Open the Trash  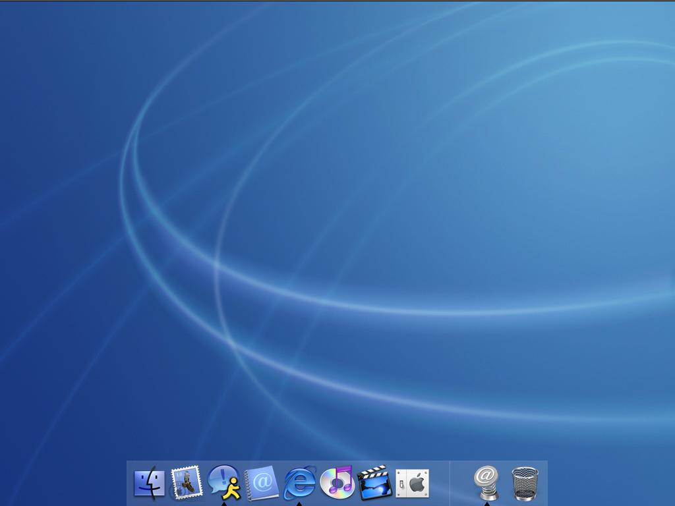(523, 482)
